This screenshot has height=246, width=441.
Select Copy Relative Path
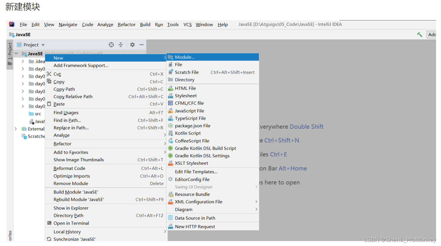coord(106,97)
